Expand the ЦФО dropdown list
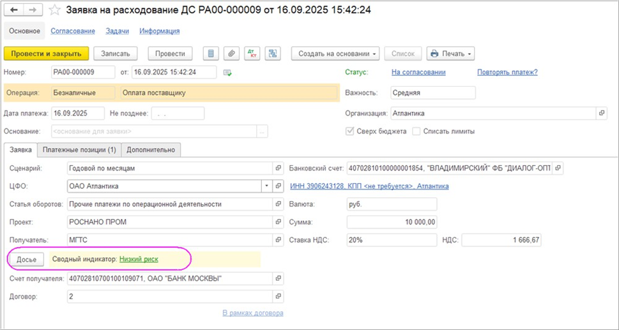 click(266, 186)
